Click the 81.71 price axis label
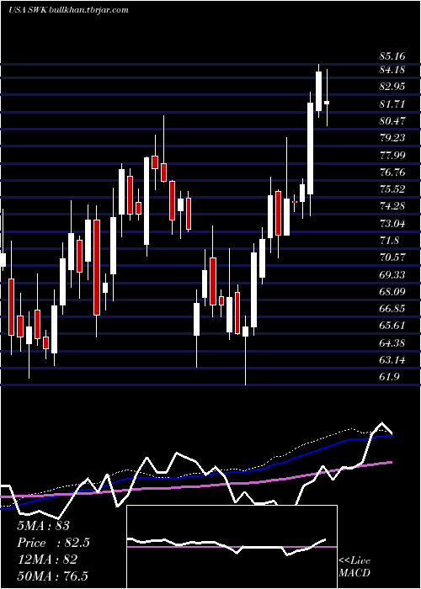421x589 pixels. [392, 104]
